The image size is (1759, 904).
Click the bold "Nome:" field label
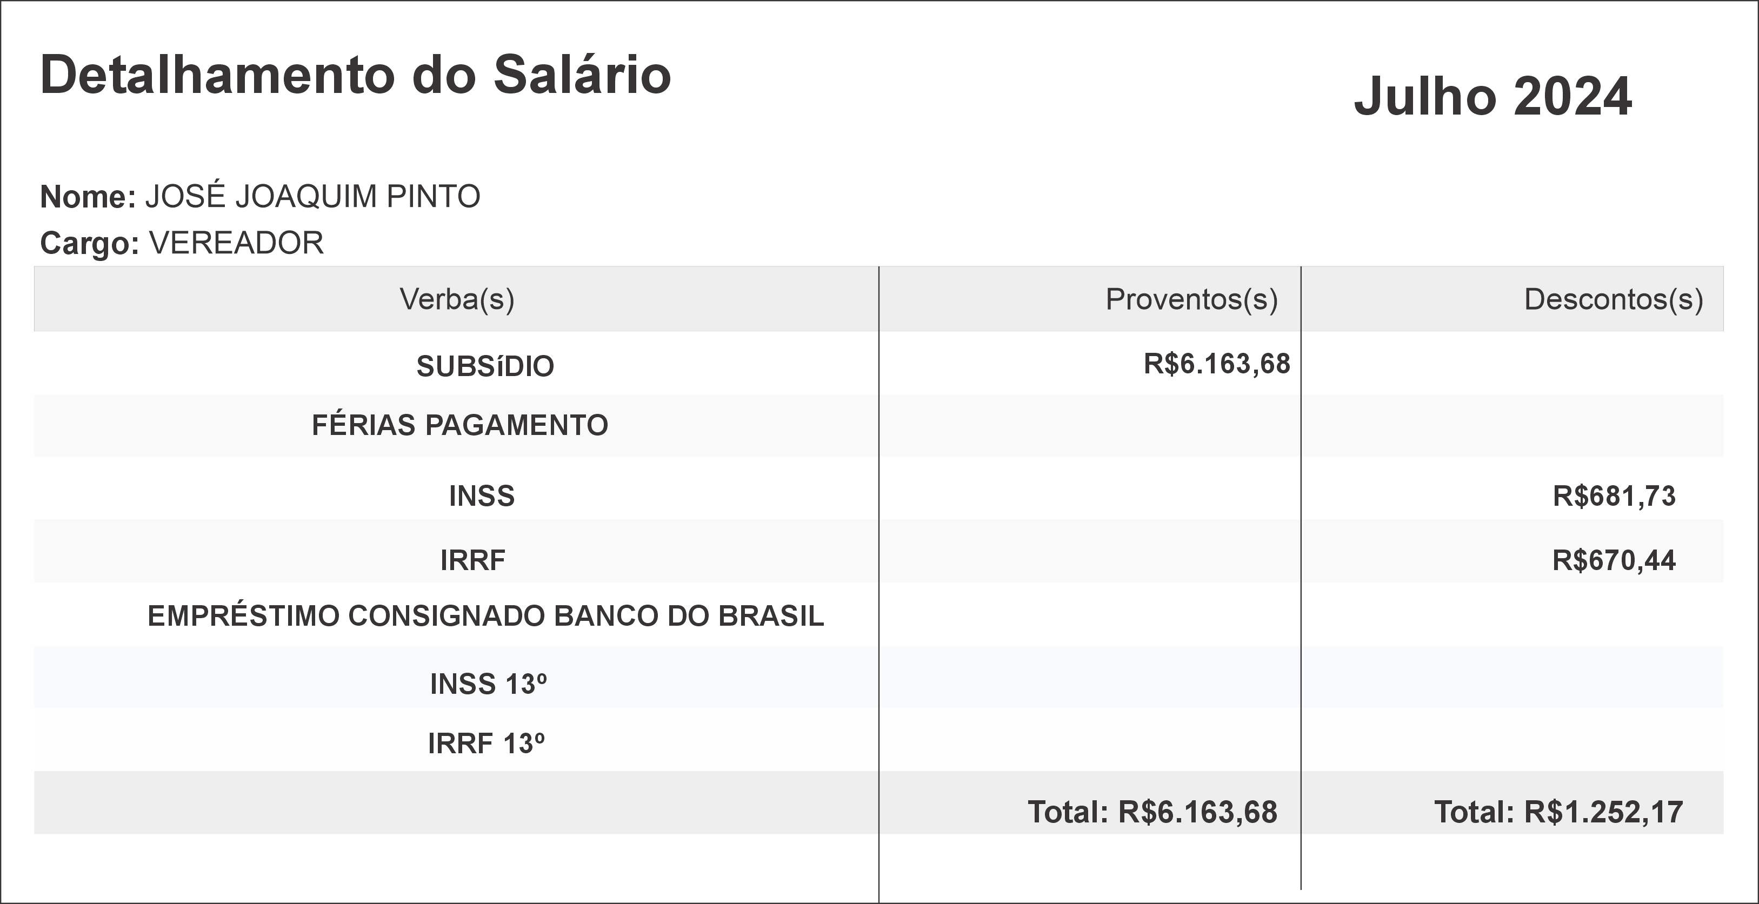tap(88, 197)
